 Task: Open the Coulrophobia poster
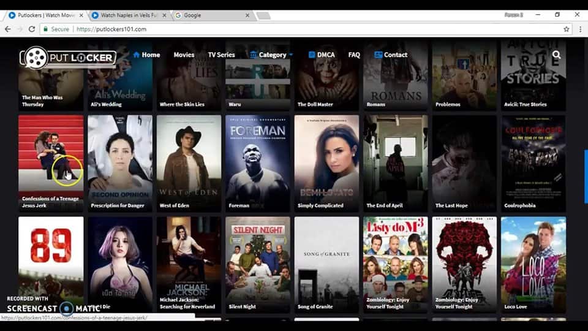533,163
